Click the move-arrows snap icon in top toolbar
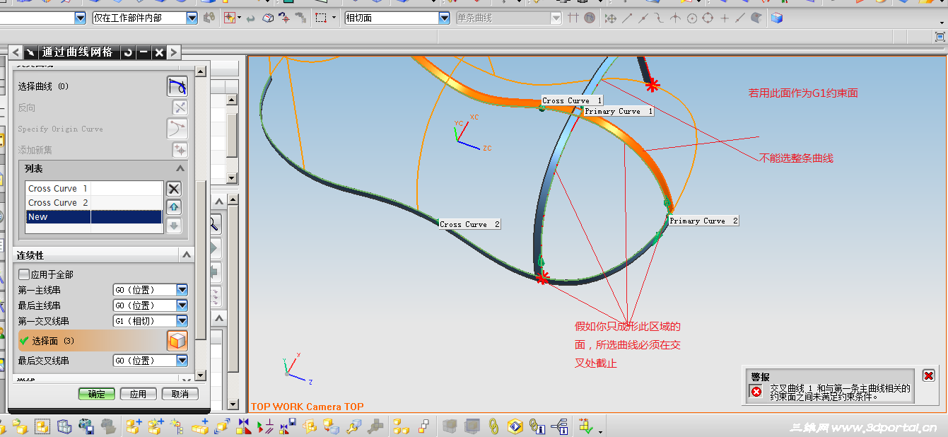Screen dimensions: 948x437 pyautogui.click(x=611, y=18)
